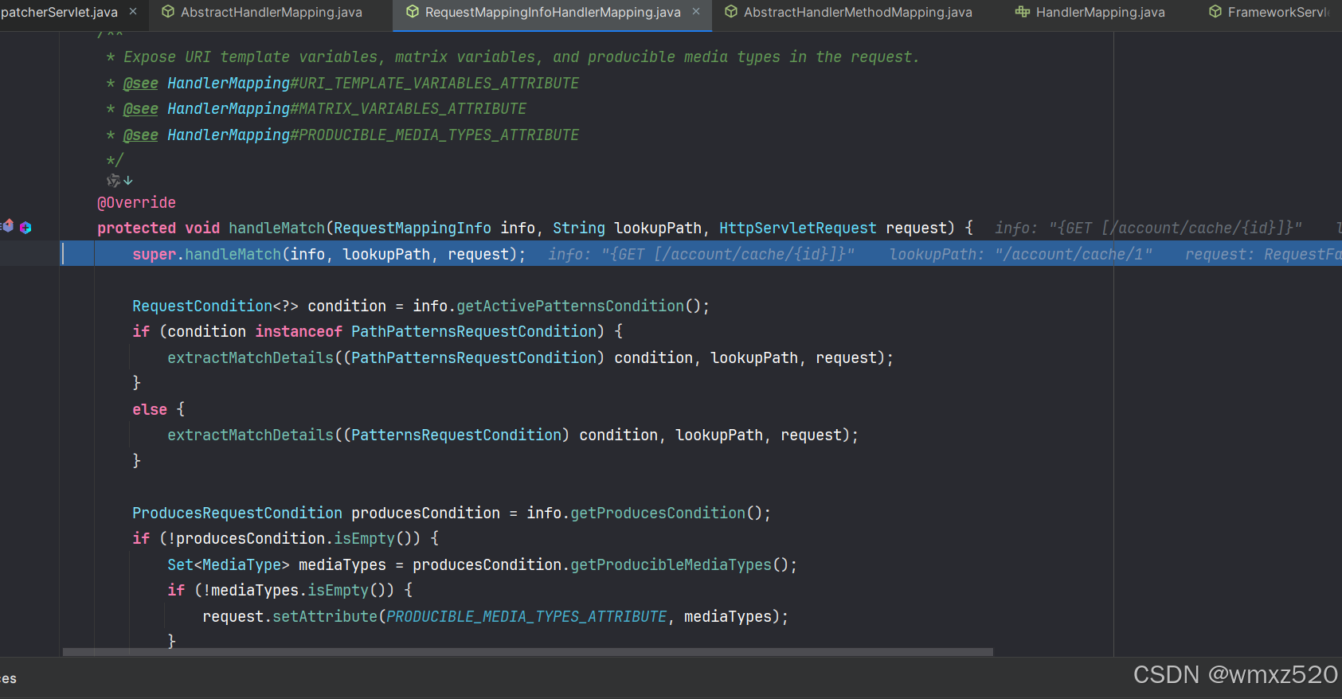The width and height of the screenshot is (1342, 699).
Task: Click the getProducibleMediaTypes method call
Action: click(x=671, y=564)
